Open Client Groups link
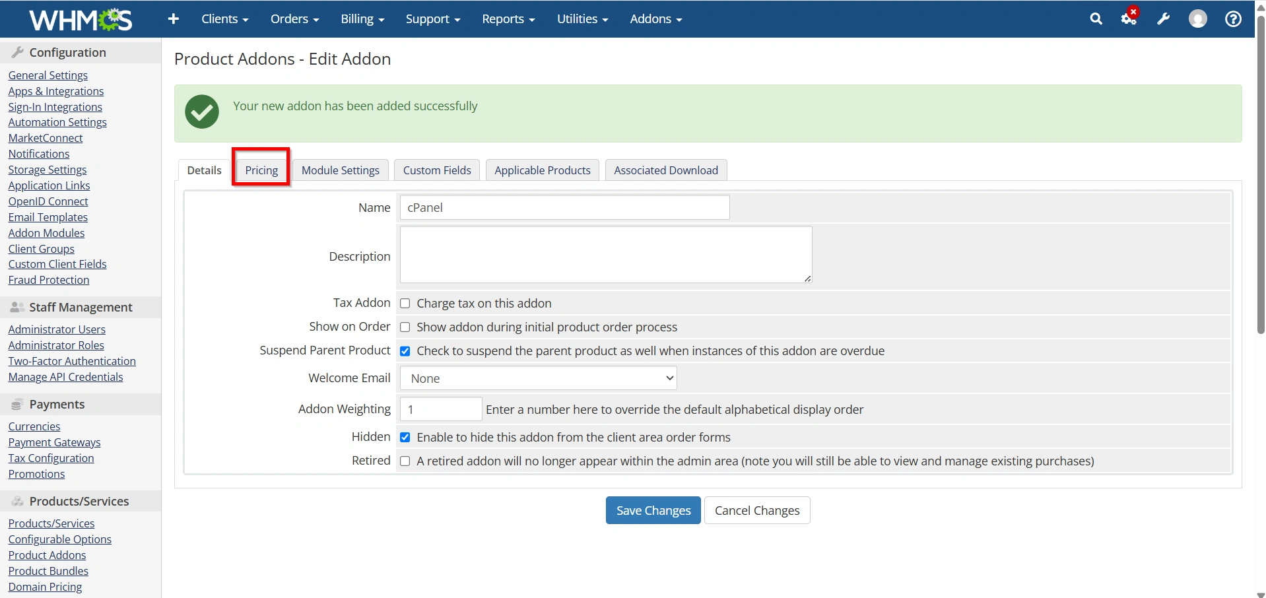The image size is (1266, 598). coord(42,249)
